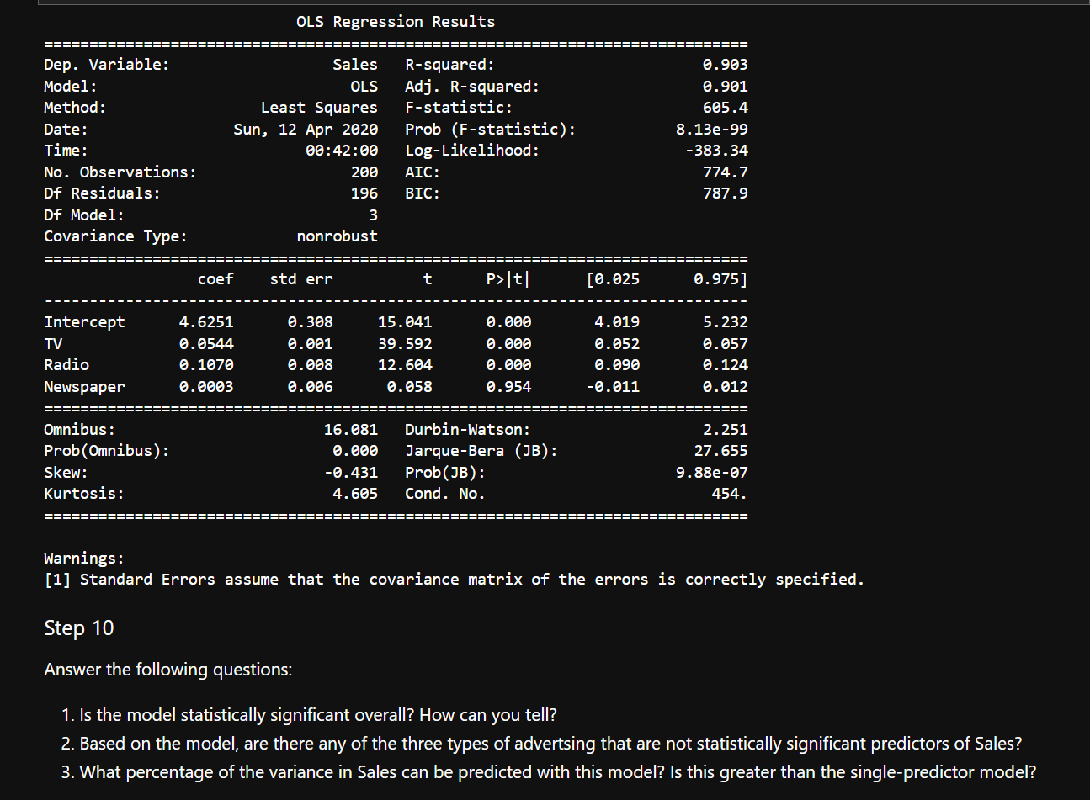Click the Prob (F-statistic) value 8.13e-99
Viewport: 1090px width, 800px height.
pyautogui.click(x=715, y=129)
